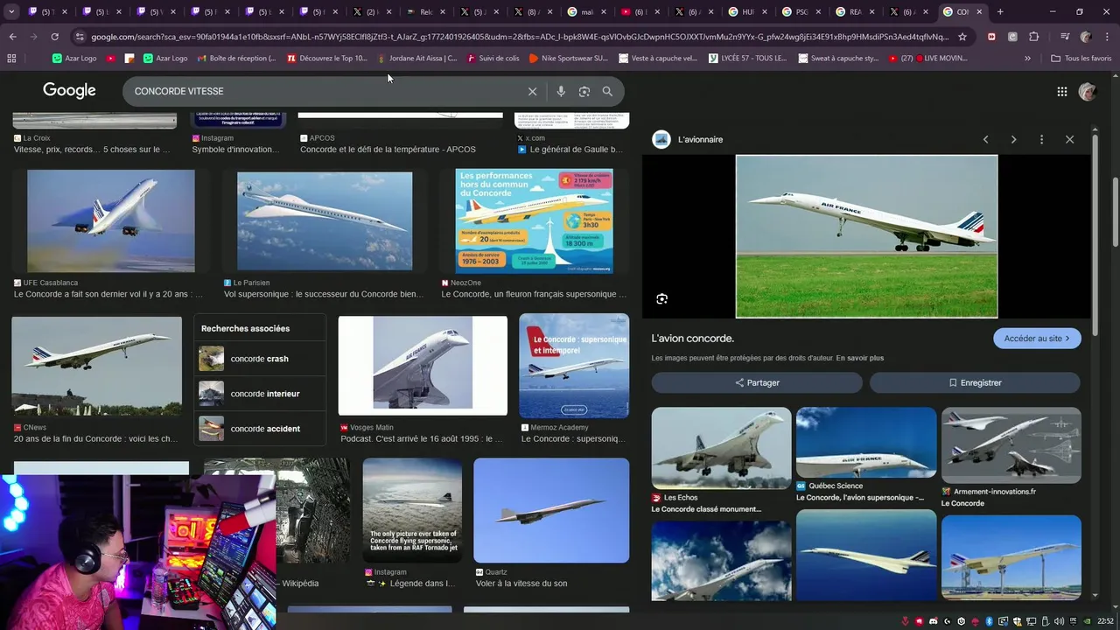The width and height of the screenshot is (1120, 630).
Task: Open the Google account avatar
Action: (x=1088, y=91)
